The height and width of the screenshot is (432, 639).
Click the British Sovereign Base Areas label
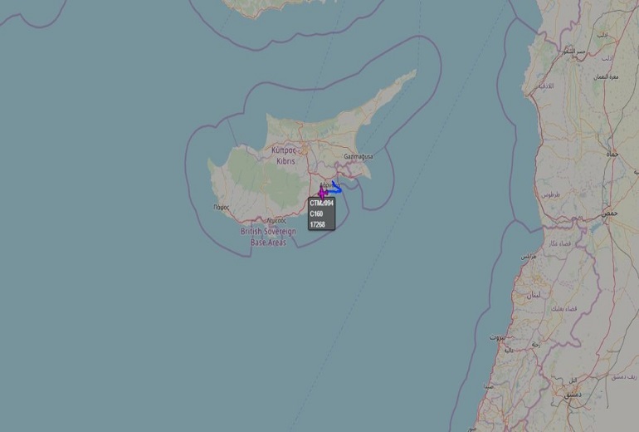tap(268, 237)
